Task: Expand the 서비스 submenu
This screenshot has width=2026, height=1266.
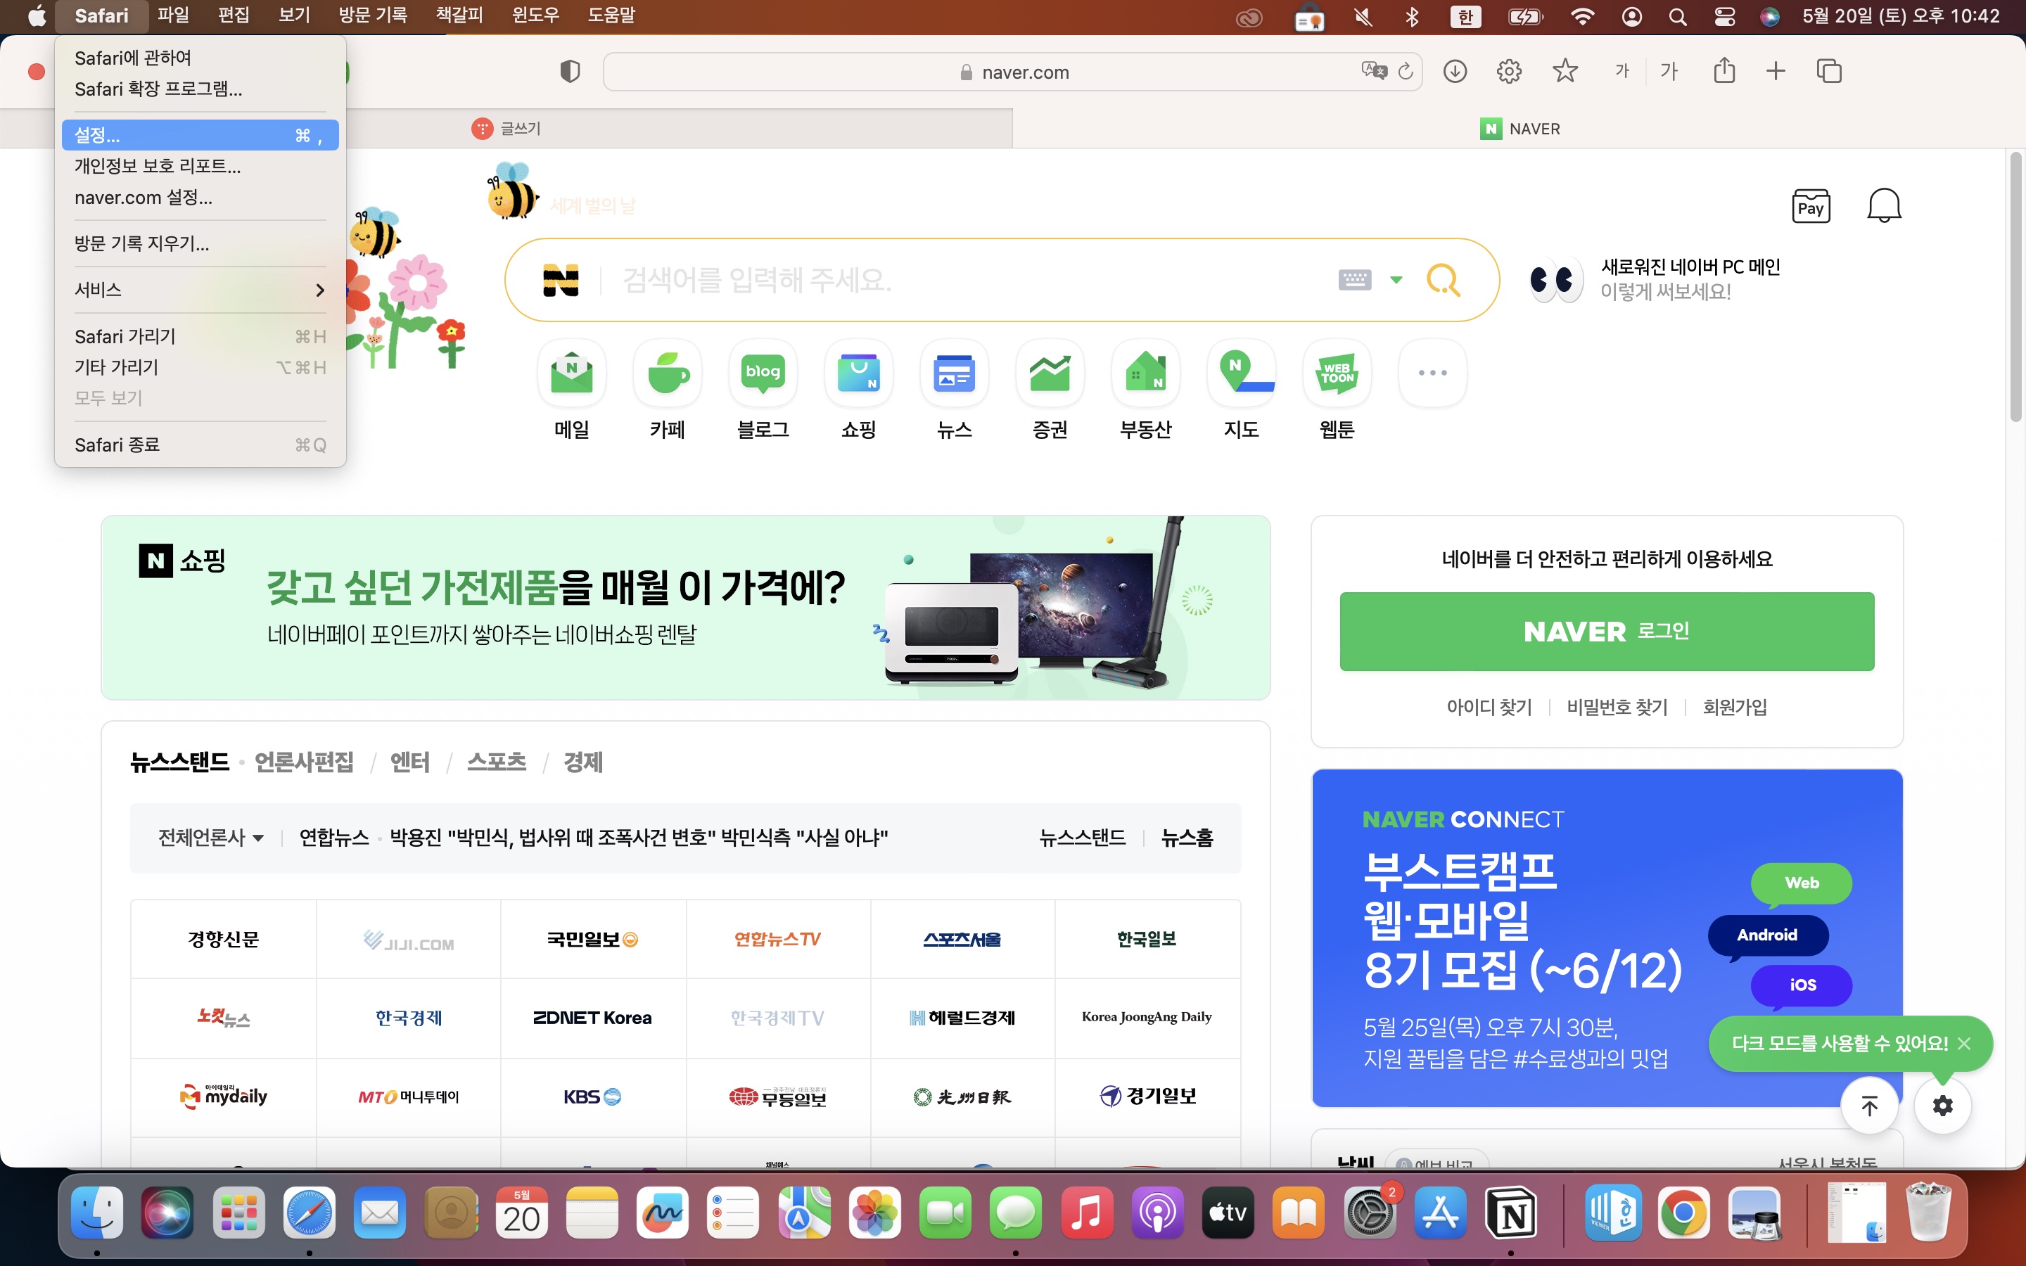Action: point(199,290)
